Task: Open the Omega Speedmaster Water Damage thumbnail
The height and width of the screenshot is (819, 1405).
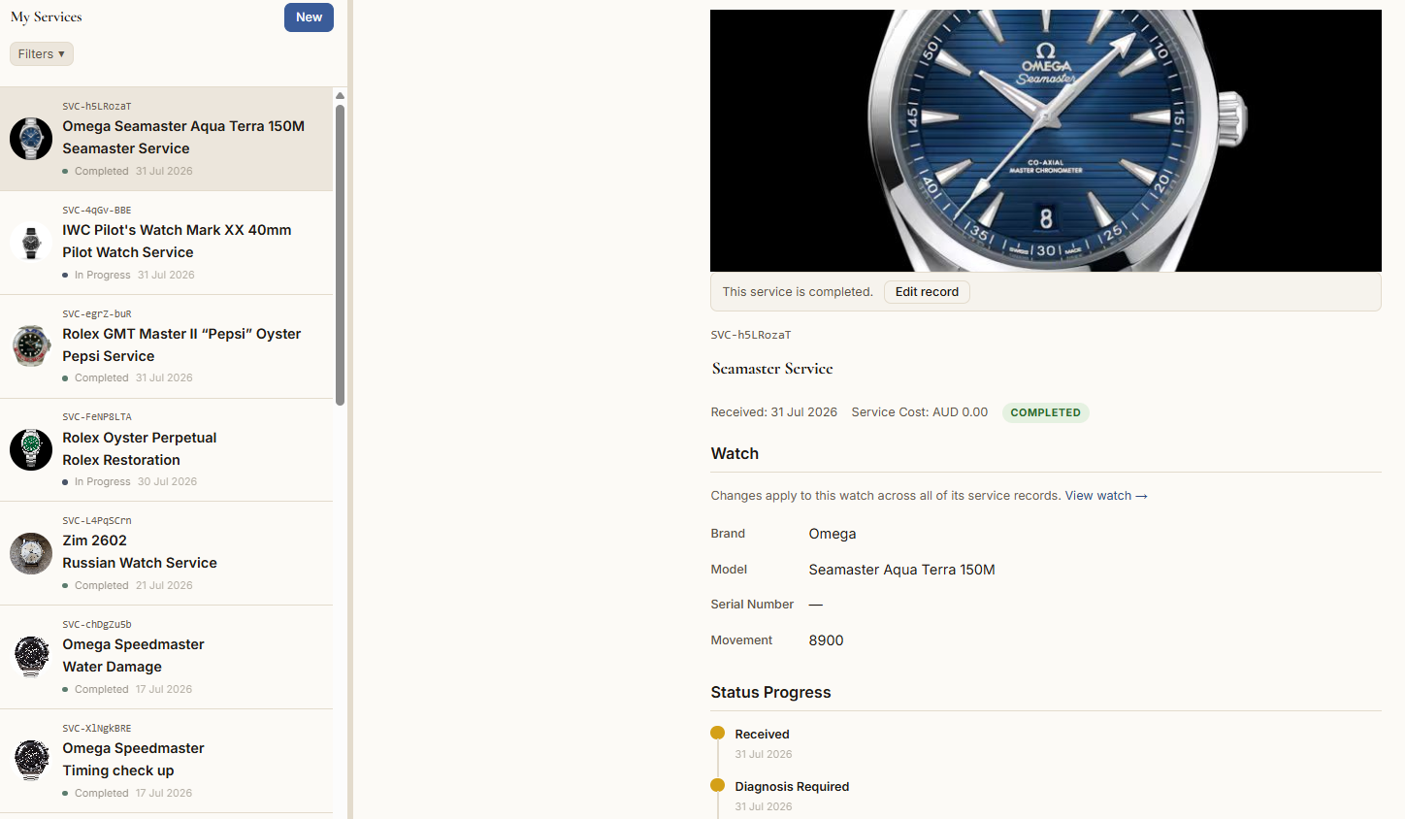Action: (31, 657)
